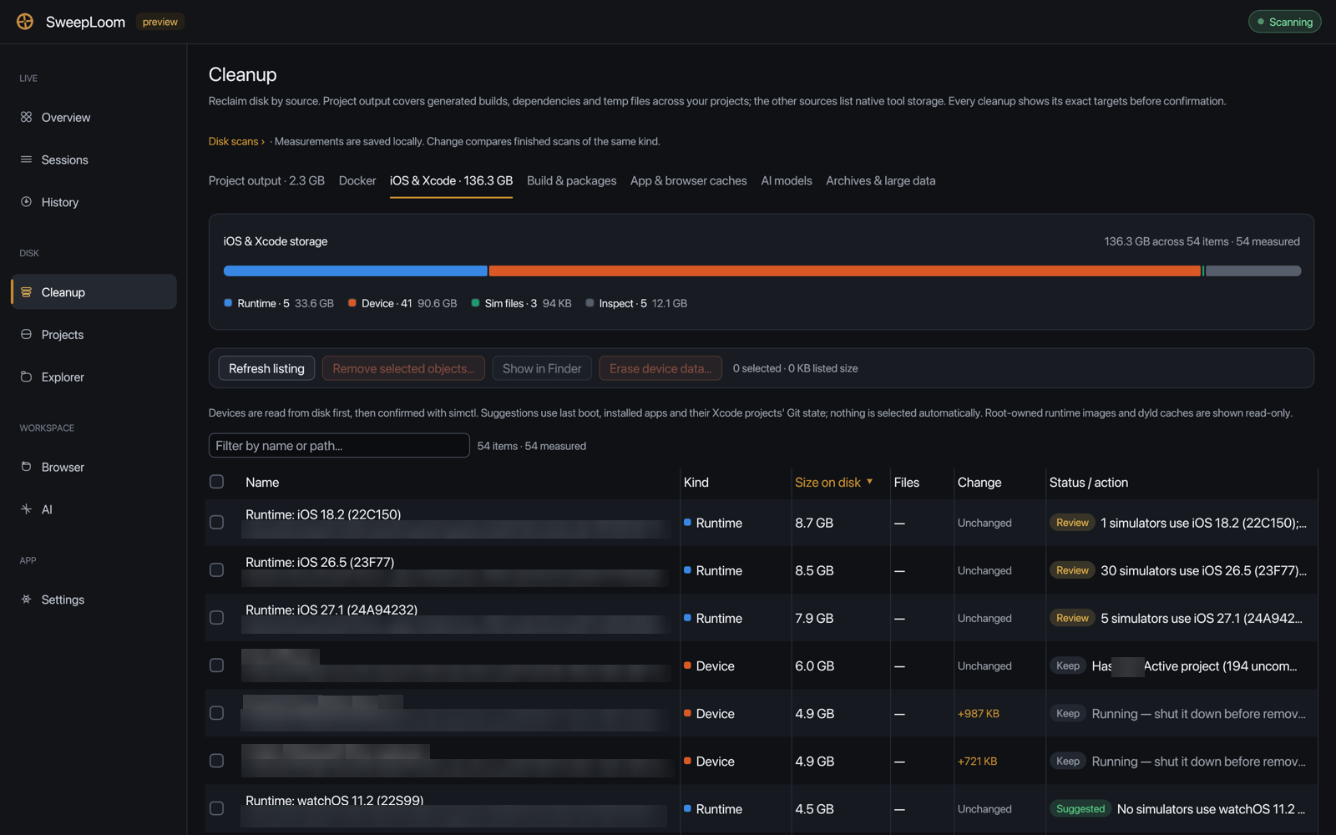
Task: Click the Name column header
Action: (x=262, y=483)
